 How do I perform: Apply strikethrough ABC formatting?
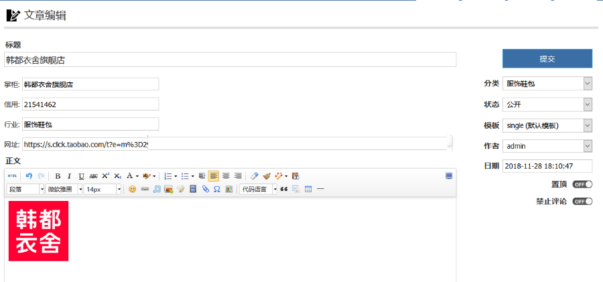(x=93, y=176)
